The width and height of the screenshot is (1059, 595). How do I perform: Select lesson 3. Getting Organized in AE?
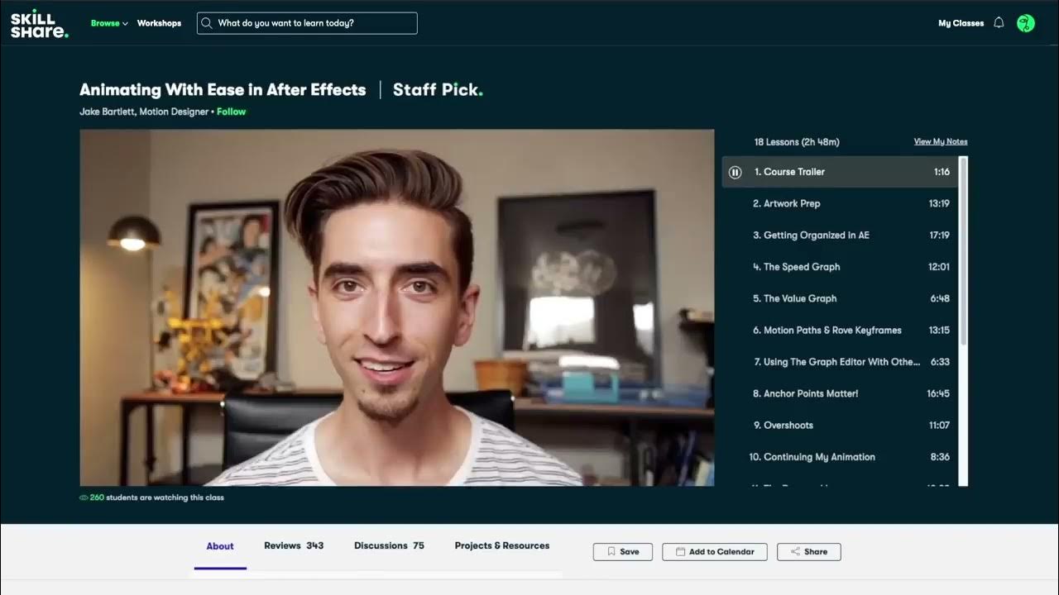click(x=840, y=236)
